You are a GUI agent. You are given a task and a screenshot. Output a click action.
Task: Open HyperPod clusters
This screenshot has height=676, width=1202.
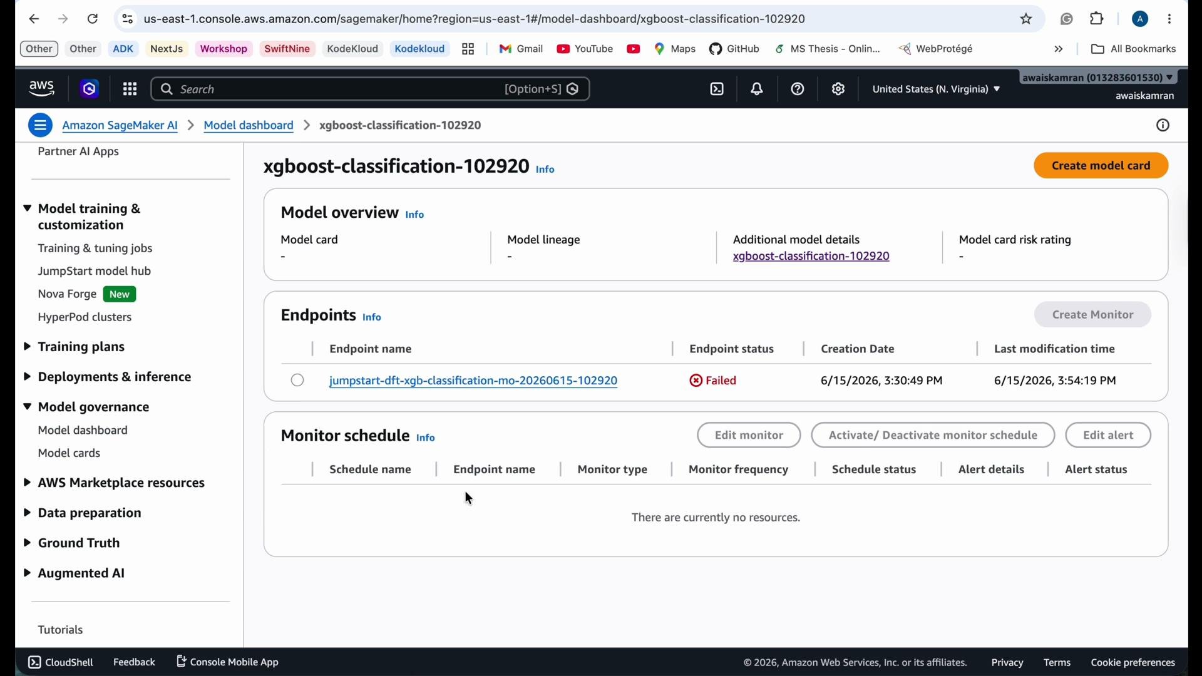[85, 318]
